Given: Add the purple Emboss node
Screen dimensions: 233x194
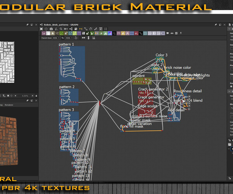Looking at the screenshot, I should coord(79,33).
